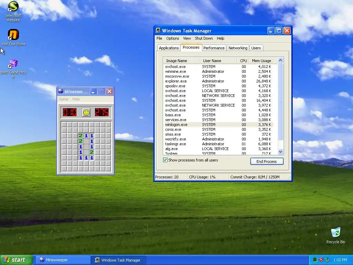This screenshot has width=353, height=265.
Task: Select the Processes tab
Action: click(x=191, y=47)
